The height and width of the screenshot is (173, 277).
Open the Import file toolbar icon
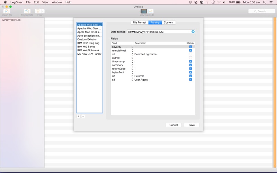(x=7, y=11)
